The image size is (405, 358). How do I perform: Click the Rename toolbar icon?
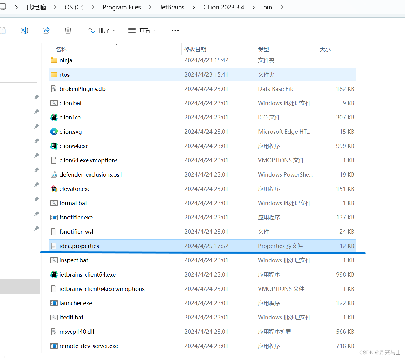click(x=24, y=30)
